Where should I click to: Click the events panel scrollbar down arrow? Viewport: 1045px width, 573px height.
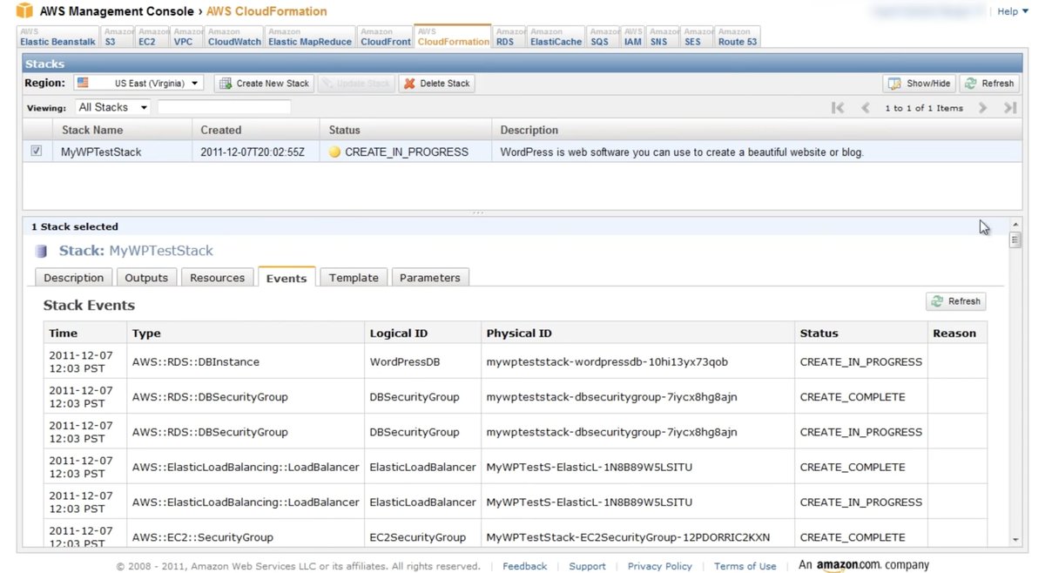coord(1015,540)
